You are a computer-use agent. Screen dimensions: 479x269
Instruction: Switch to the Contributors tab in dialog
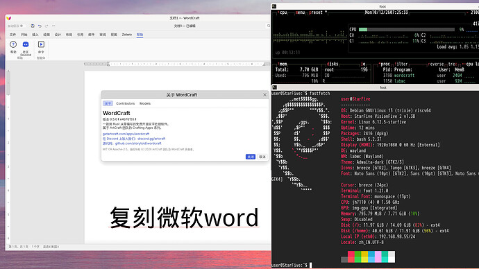tap(125, 103)
